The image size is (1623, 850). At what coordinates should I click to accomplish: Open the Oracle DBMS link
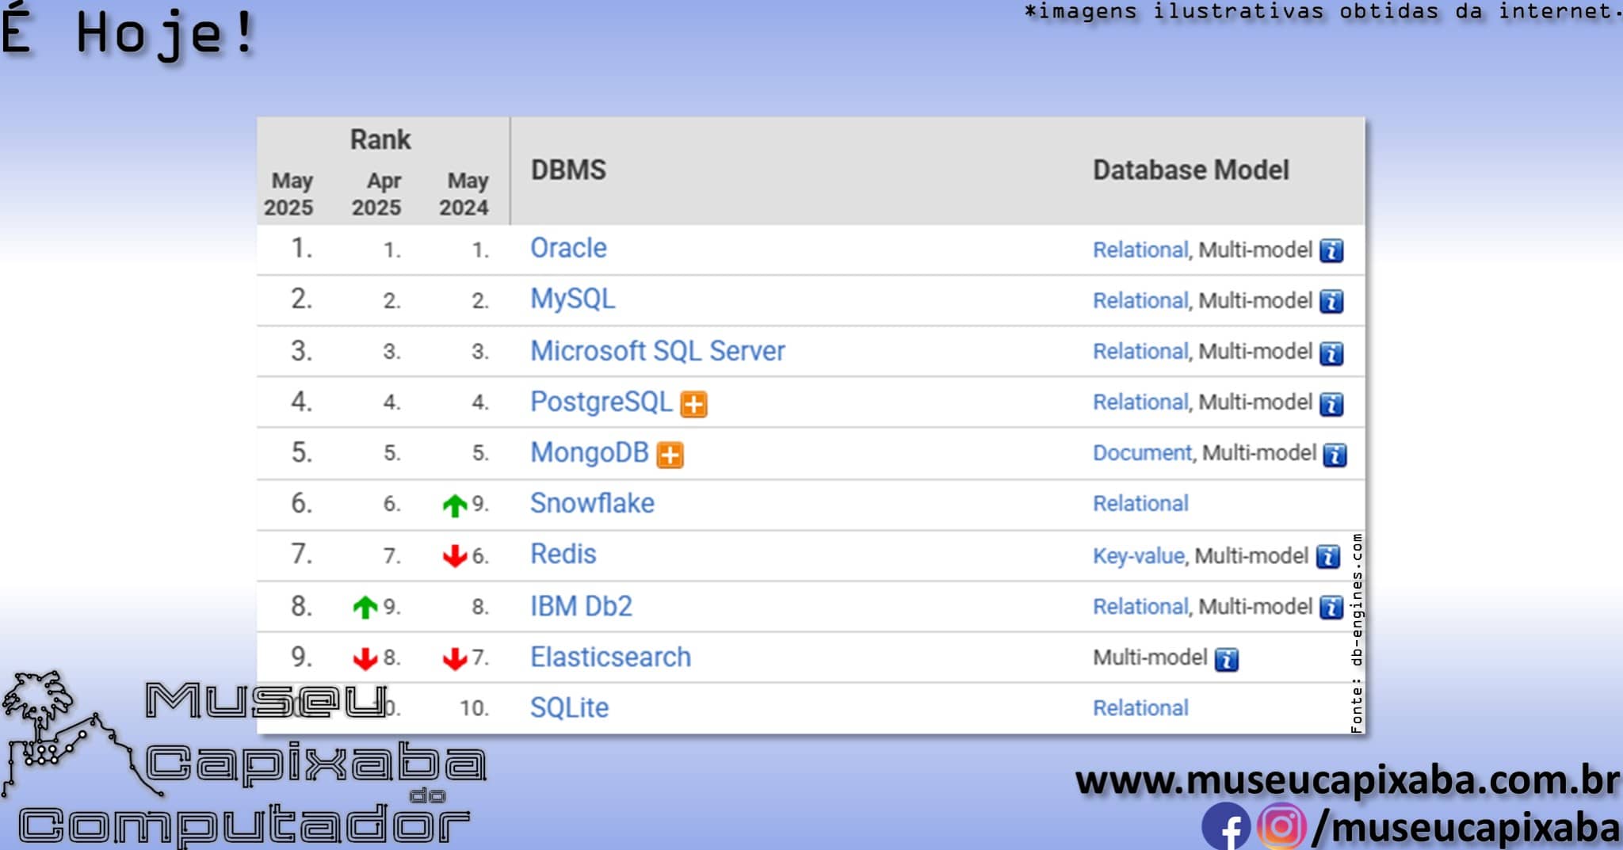click(x=567, y=248)
